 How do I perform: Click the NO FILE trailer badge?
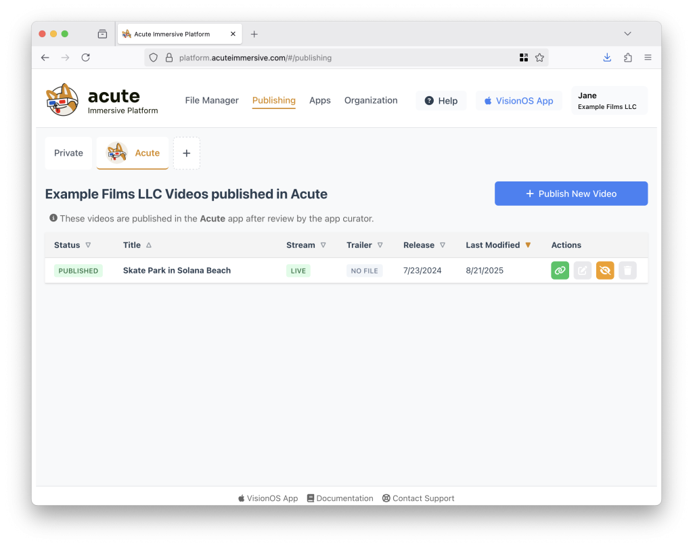[365, 271]
